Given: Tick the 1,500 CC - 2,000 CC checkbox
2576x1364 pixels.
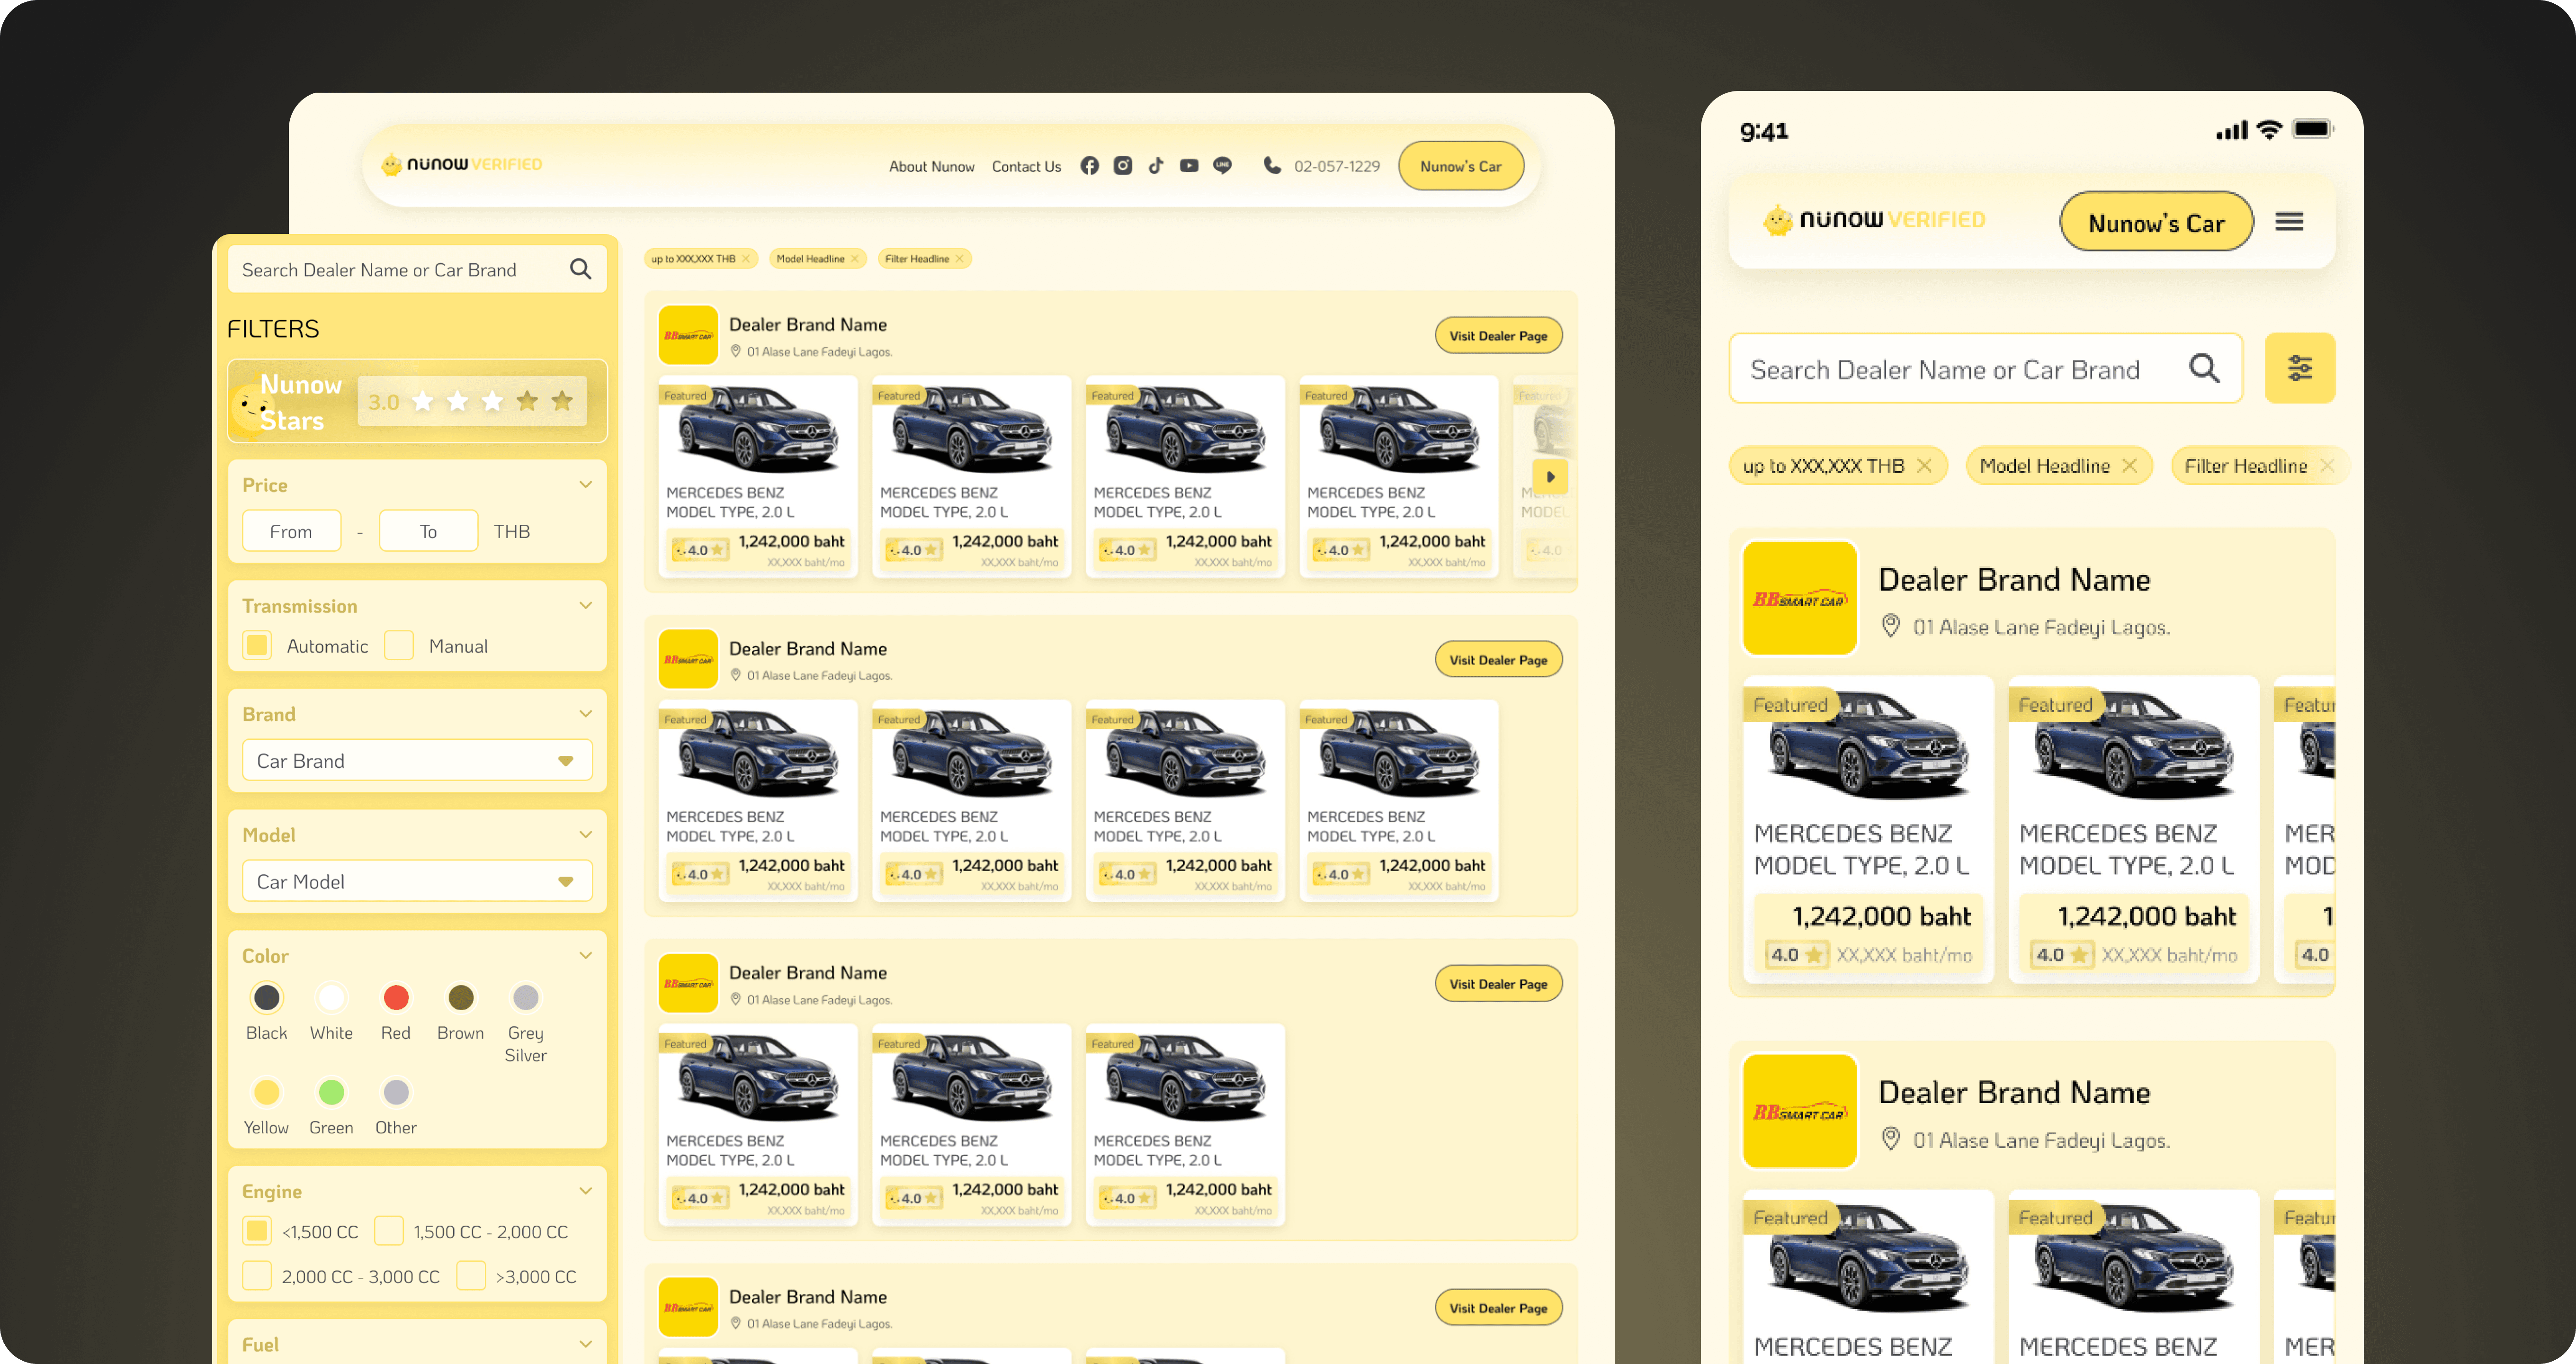Looking at the screenshot, I should point(389,1231).
